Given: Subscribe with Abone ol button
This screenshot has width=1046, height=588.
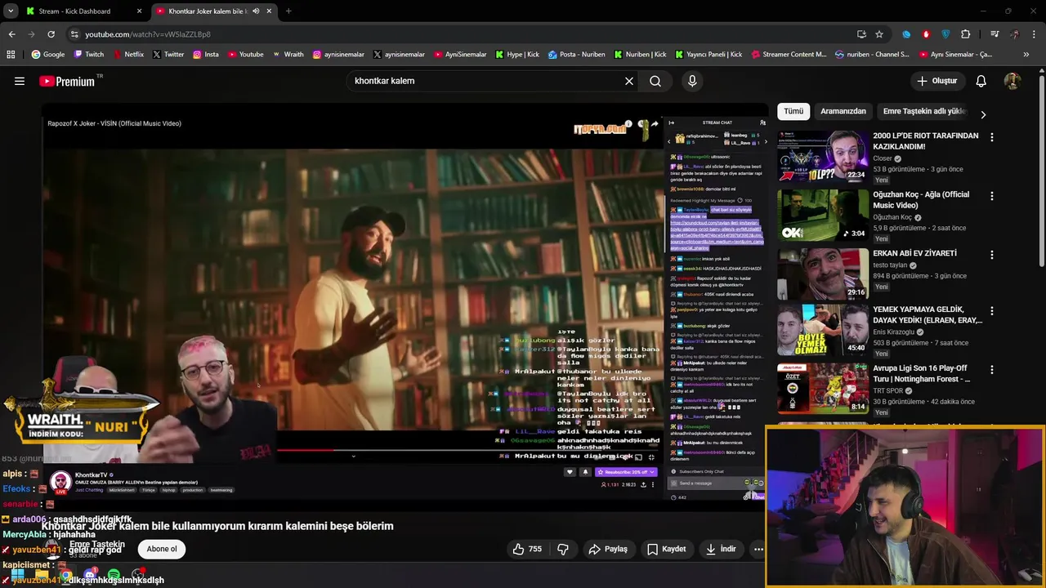Looking at the screenshot, I should click(162, 549).
